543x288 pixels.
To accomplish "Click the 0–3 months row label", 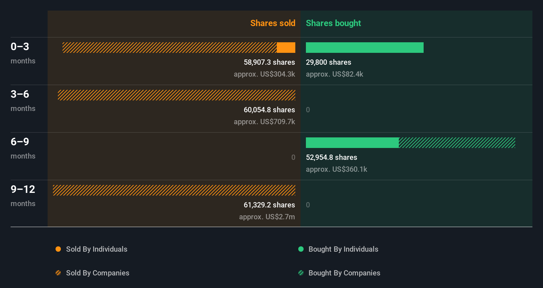I will point(23,53).
